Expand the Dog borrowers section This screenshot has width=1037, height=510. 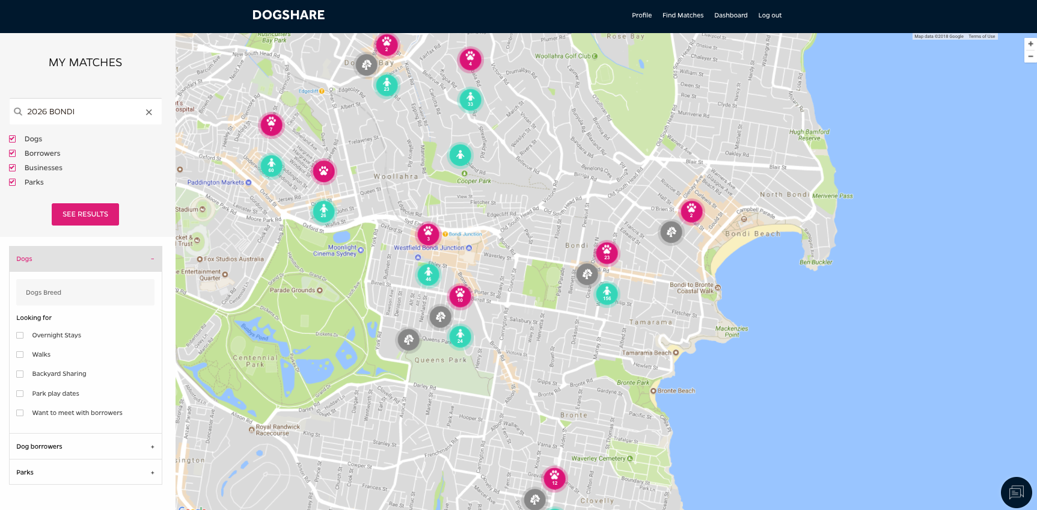[85, 446]
